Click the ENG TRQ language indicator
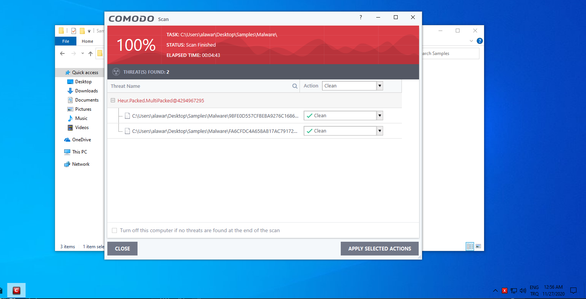 [534, 291]
